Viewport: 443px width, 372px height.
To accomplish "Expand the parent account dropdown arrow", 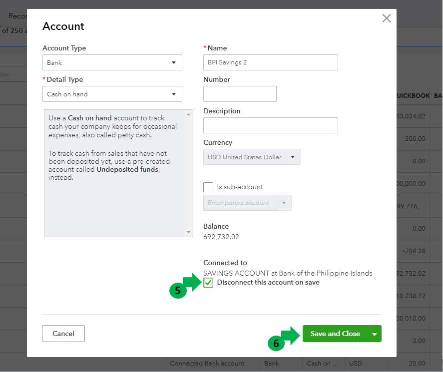I will pos(284,203).
